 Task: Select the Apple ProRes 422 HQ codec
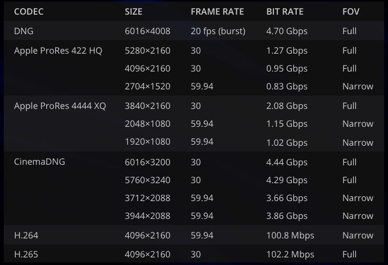58,50
